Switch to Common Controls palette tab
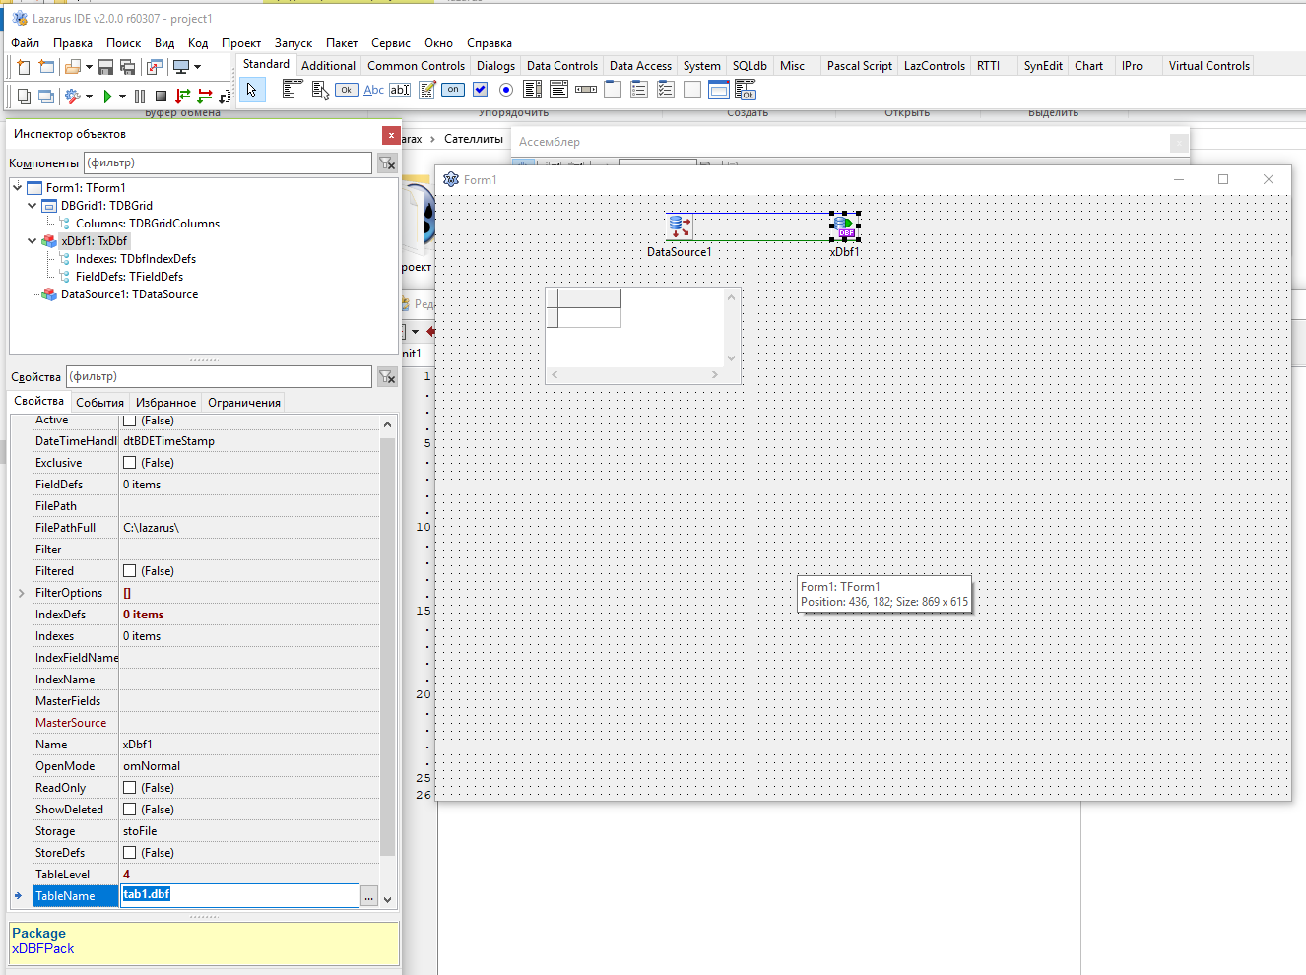The height and width of the screenshot is (975, 1306). click(x=416, y=66)
